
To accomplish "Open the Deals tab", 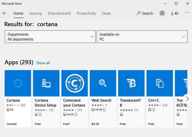I will click(x=106, y=13).
